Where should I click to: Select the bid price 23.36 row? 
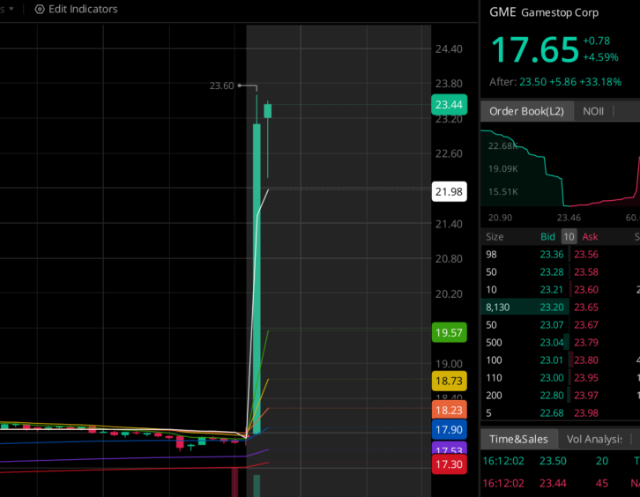(x=525, y=255)
